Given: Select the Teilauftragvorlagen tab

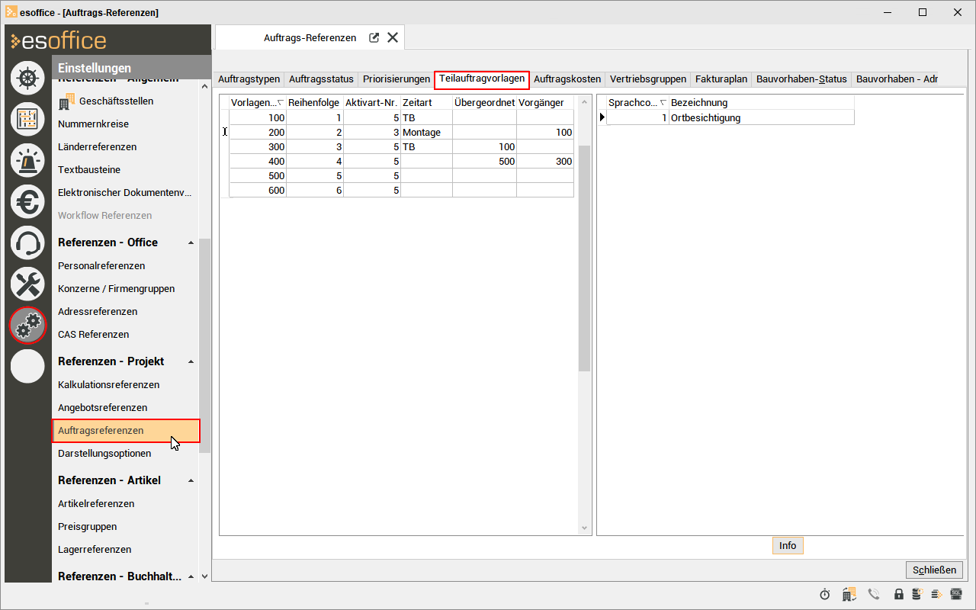Looking at the screenshot, I should coord(482,79).
